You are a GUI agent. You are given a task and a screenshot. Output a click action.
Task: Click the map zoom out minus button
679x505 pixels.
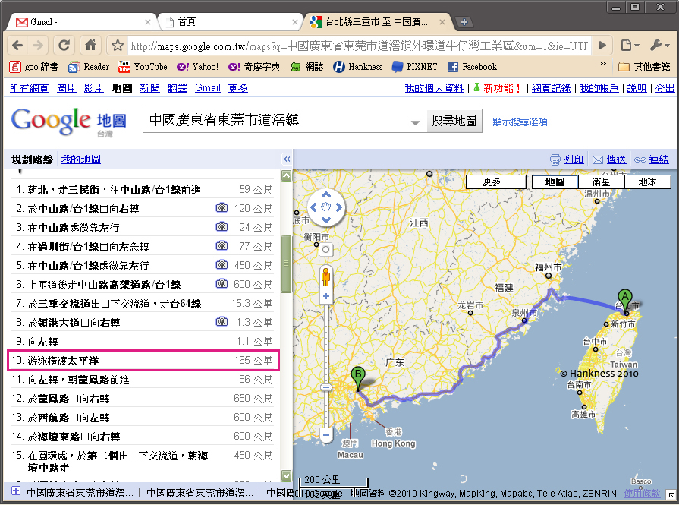point(326,435)
